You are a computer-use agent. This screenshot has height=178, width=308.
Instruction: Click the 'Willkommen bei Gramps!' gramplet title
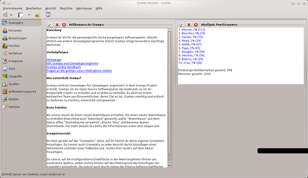86,24
